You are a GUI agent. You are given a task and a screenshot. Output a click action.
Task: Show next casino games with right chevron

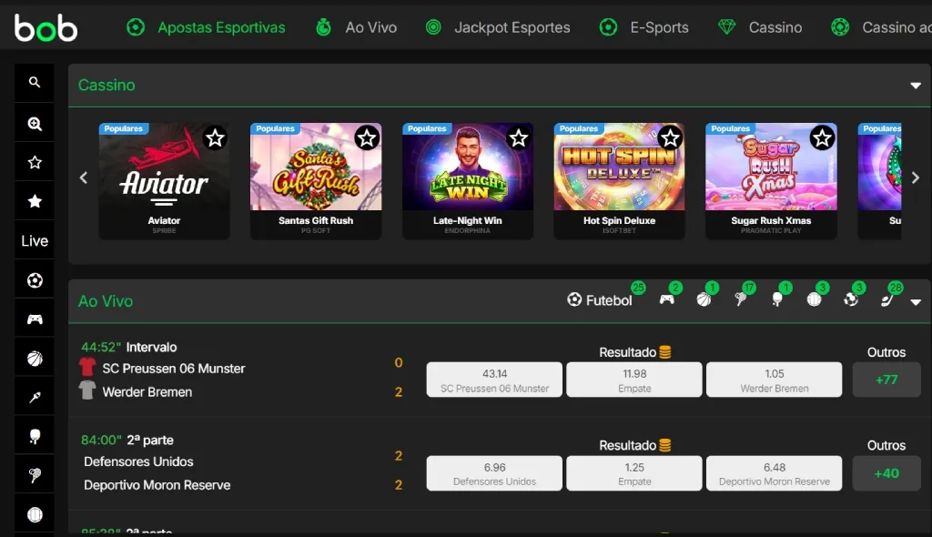(x=916, y=177)
